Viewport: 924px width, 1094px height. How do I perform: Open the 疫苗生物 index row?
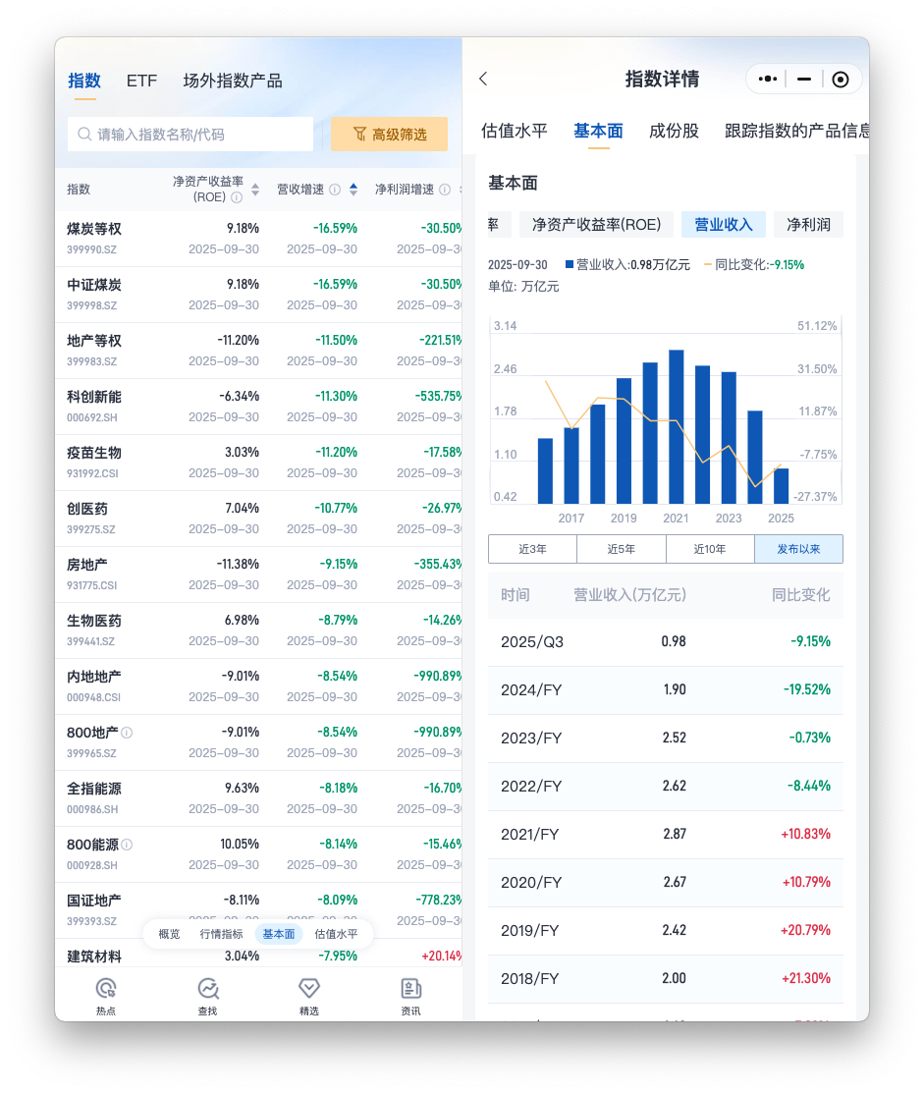click(258, 462)
